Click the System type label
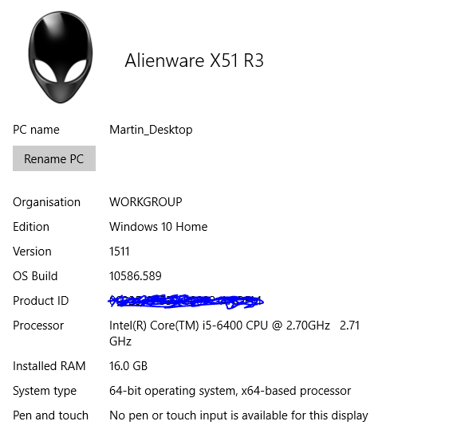 pyautogui.click(x=45, y=391)
